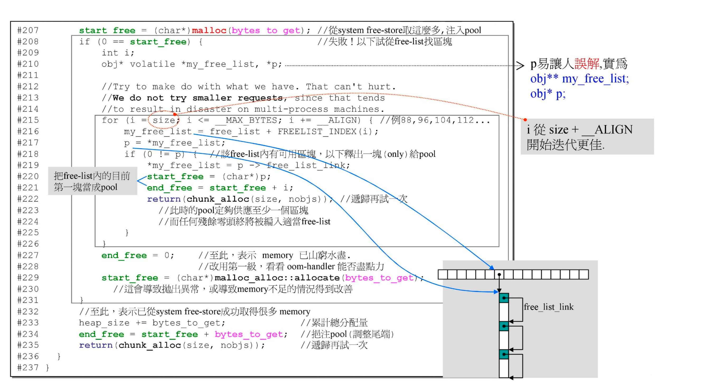Screen dimensions: 705x387
Task: Click the chunk_alloc call on line #222
Action: (x=218, y=199)
